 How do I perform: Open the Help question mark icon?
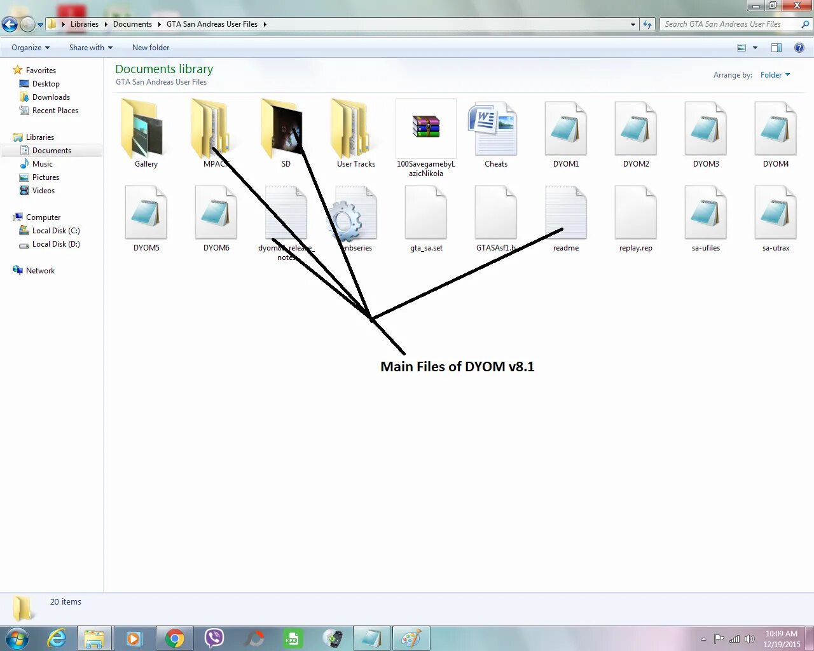tap(799, 48)
